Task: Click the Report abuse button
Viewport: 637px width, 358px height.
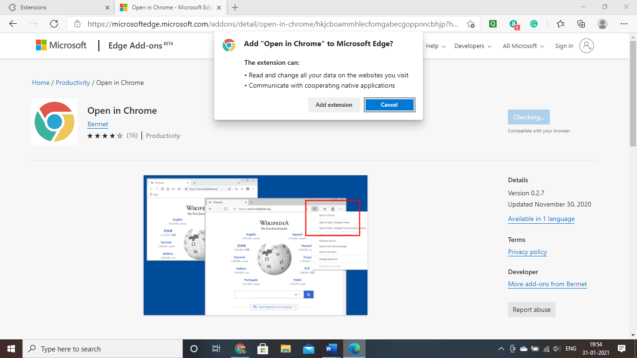Action: pos(532,310)
